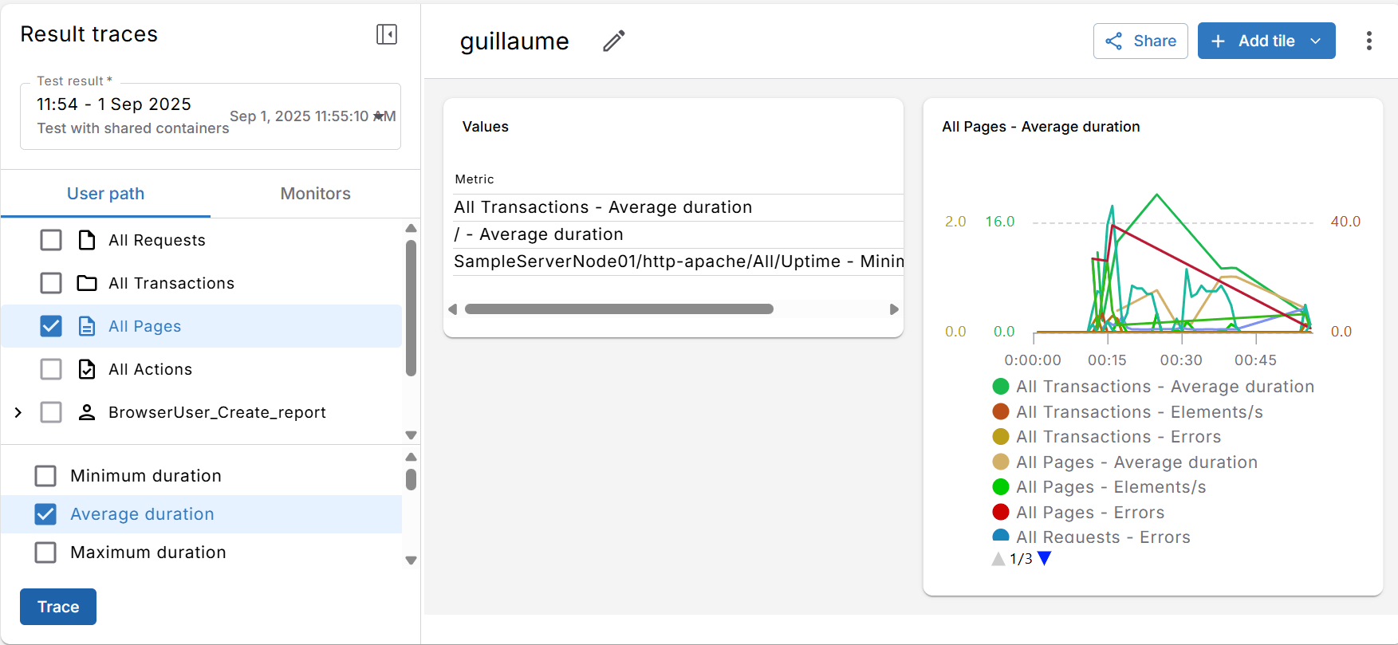The height and width of the screenshot is (645, 1398).
Task: Open the Test result selector
Action: [211, 116]
